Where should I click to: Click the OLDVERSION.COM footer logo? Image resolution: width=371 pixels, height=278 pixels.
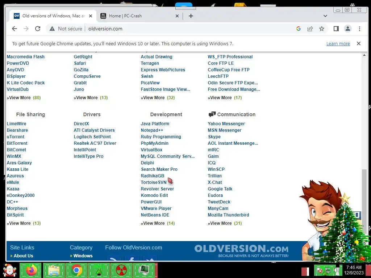[241, 250]
